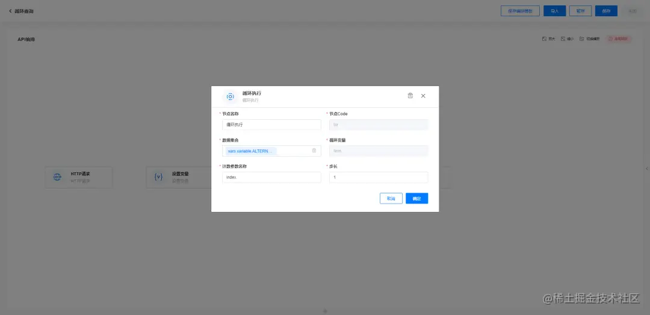Viewport: 650px width, 315px height.
Task: Click the disabled 节点Code field
Action: point(379,125)
